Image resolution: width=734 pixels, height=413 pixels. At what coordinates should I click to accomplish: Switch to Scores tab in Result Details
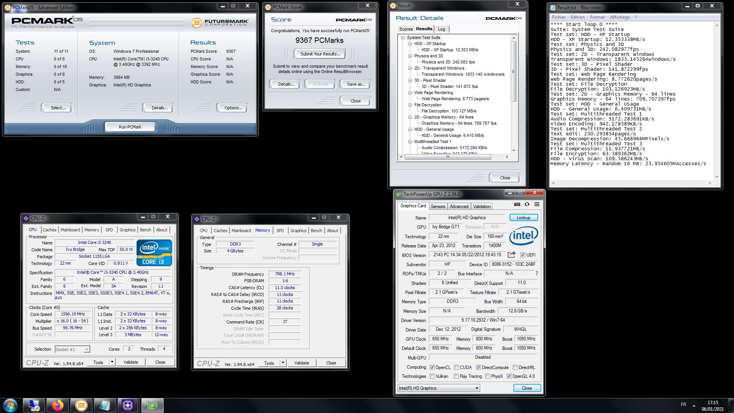click(406, 29)
